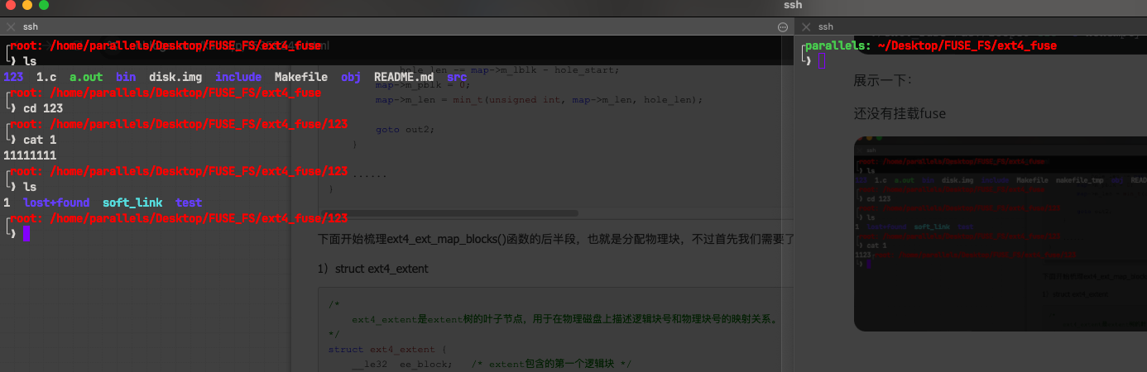Click the 'src' directory name
Screen dimensions: 1147x372
pos(457,77)
